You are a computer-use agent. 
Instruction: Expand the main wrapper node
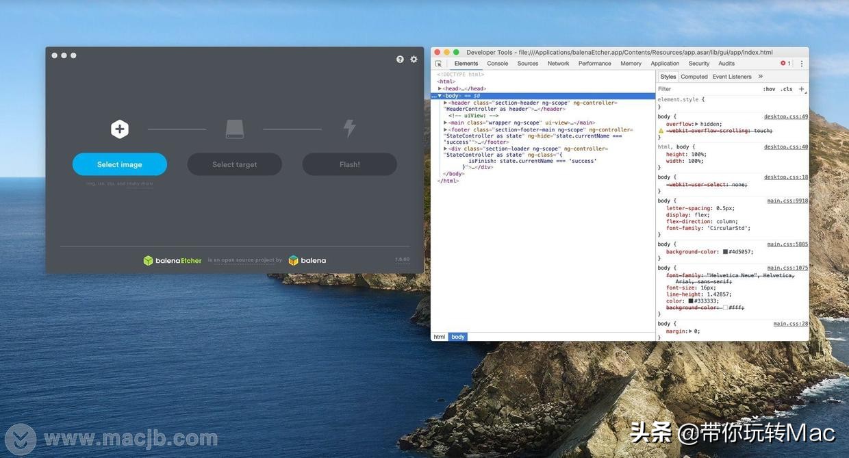click(445, 123)
